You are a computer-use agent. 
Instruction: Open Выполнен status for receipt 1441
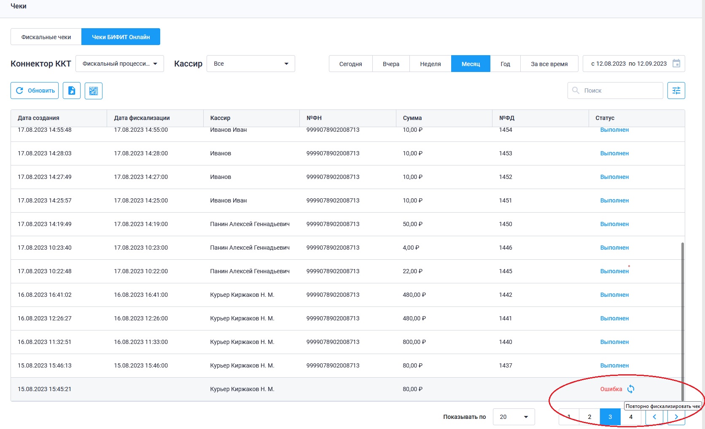coord(614,318)
